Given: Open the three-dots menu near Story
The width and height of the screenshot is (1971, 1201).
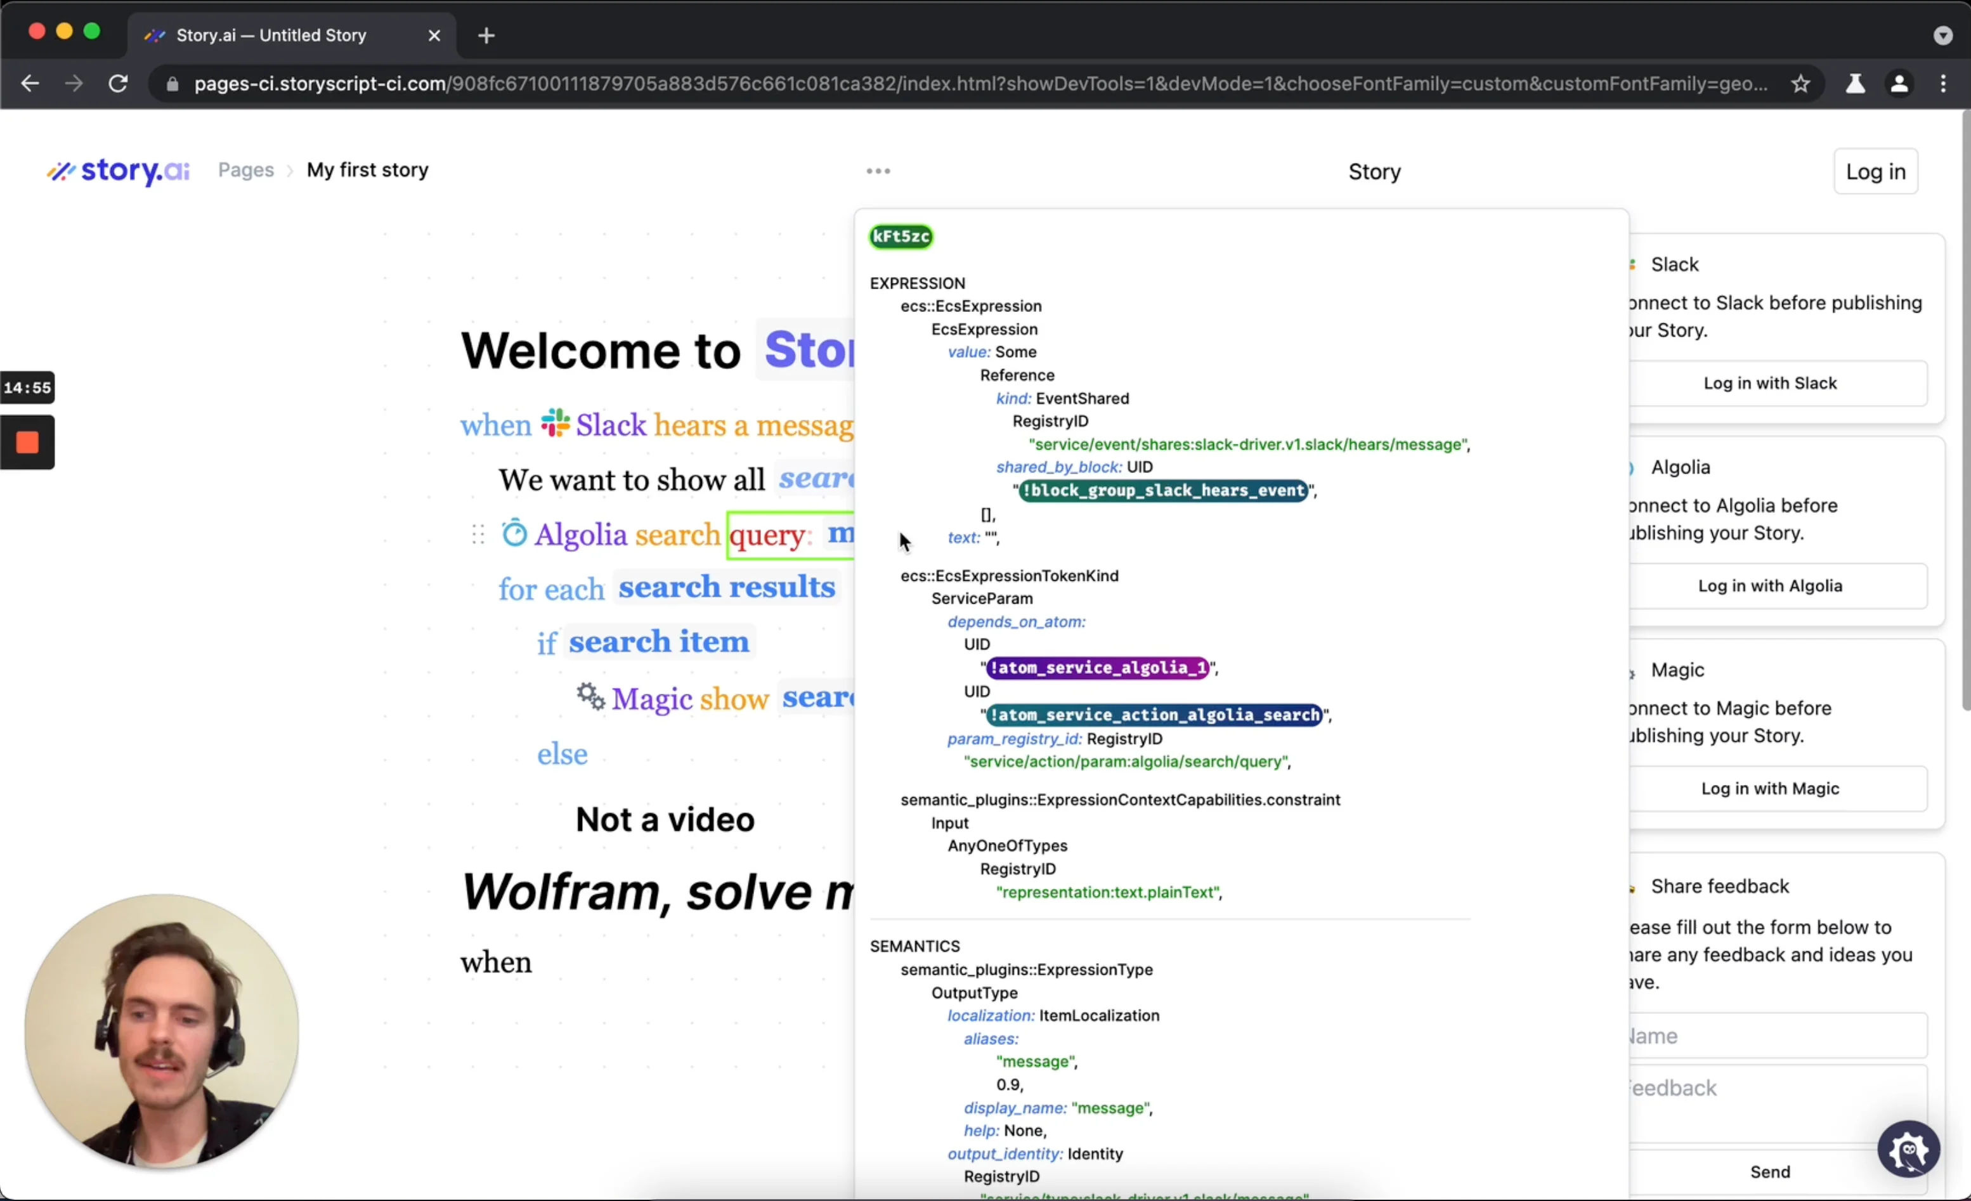Looking at the screenshot, I should [878, 171].
